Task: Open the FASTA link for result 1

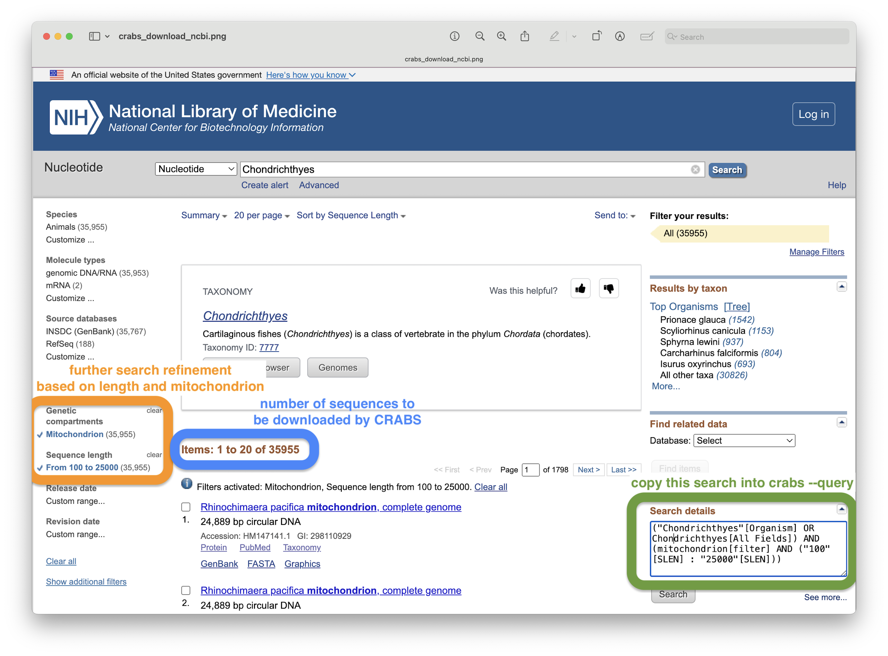Action: (x=261, y=564)
